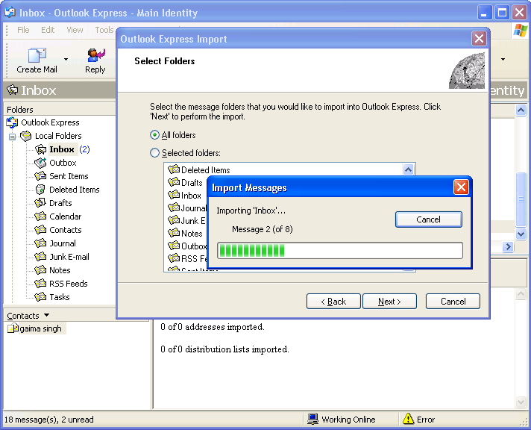Open the View menu

coord(75,30)
